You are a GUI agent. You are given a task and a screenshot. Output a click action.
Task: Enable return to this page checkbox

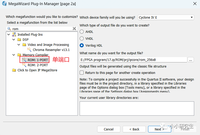pos(82,73)
